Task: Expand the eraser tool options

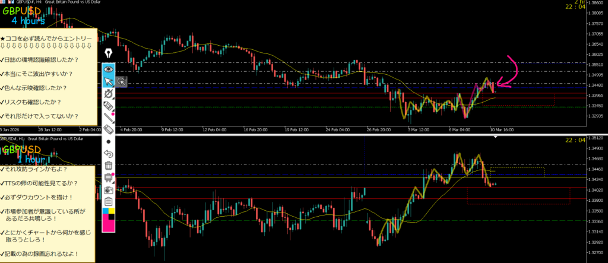Action: click(x=109, y=129)
